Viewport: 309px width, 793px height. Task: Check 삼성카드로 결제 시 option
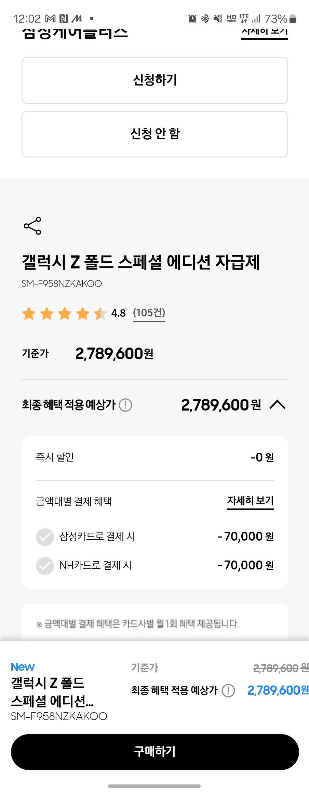pos(45,537)
